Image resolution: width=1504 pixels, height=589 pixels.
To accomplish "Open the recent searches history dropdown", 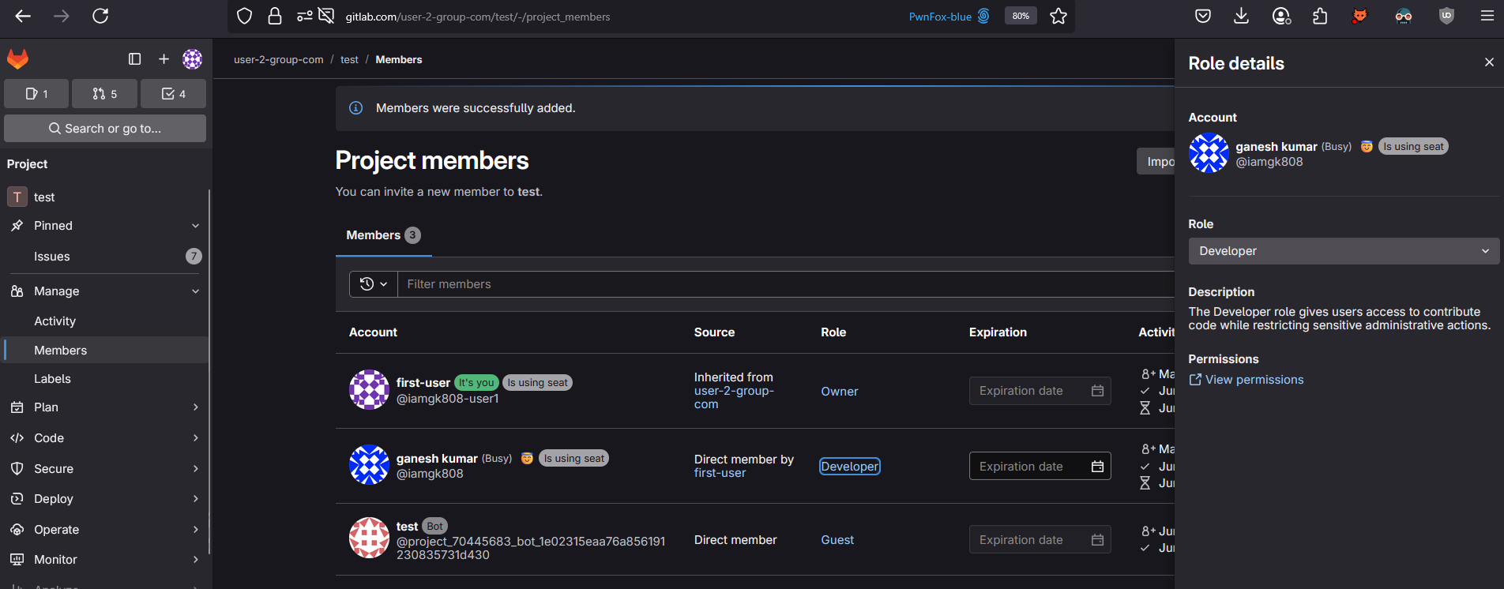I will (374, 284).
